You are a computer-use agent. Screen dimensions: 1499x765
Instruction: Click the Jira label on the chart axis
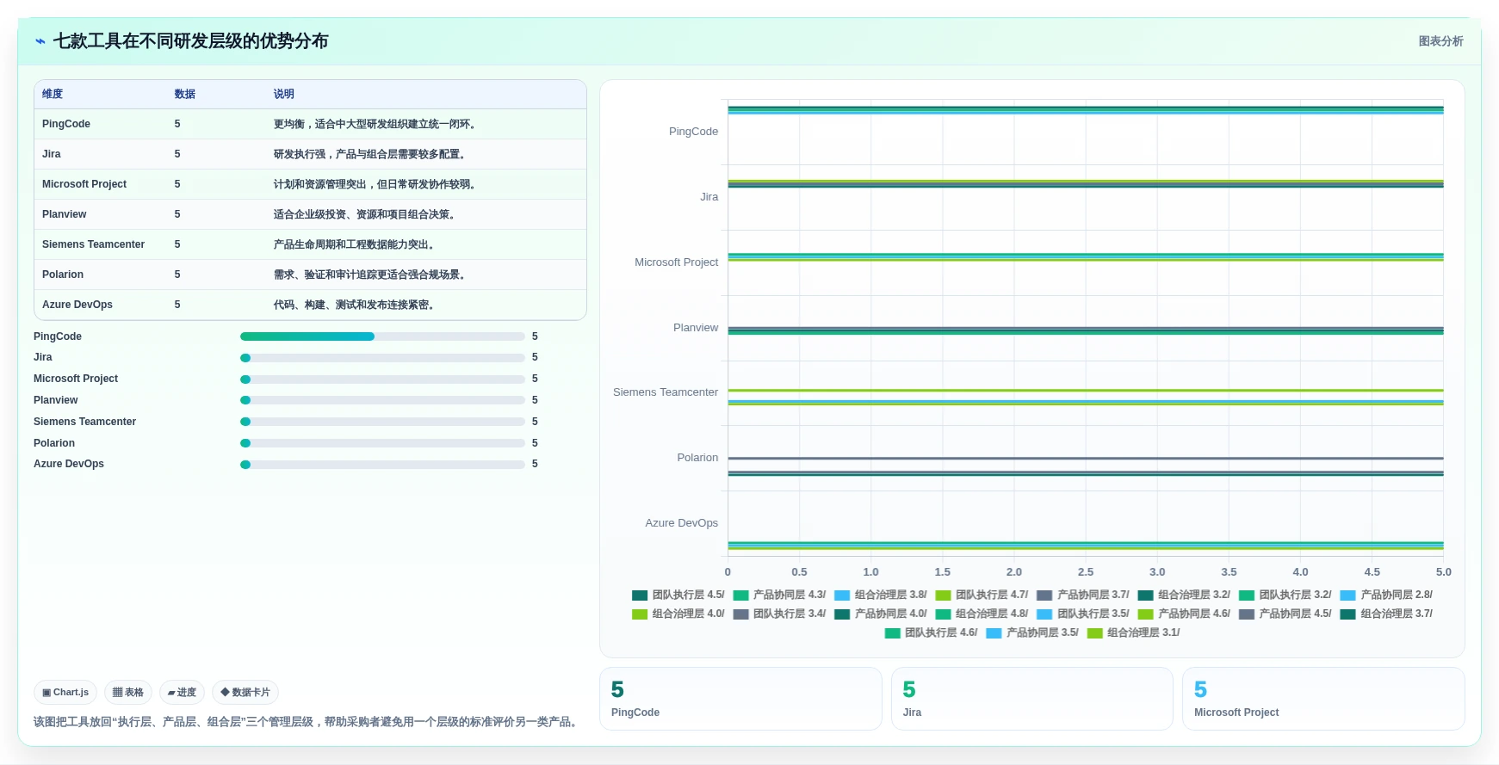point(709,197)
